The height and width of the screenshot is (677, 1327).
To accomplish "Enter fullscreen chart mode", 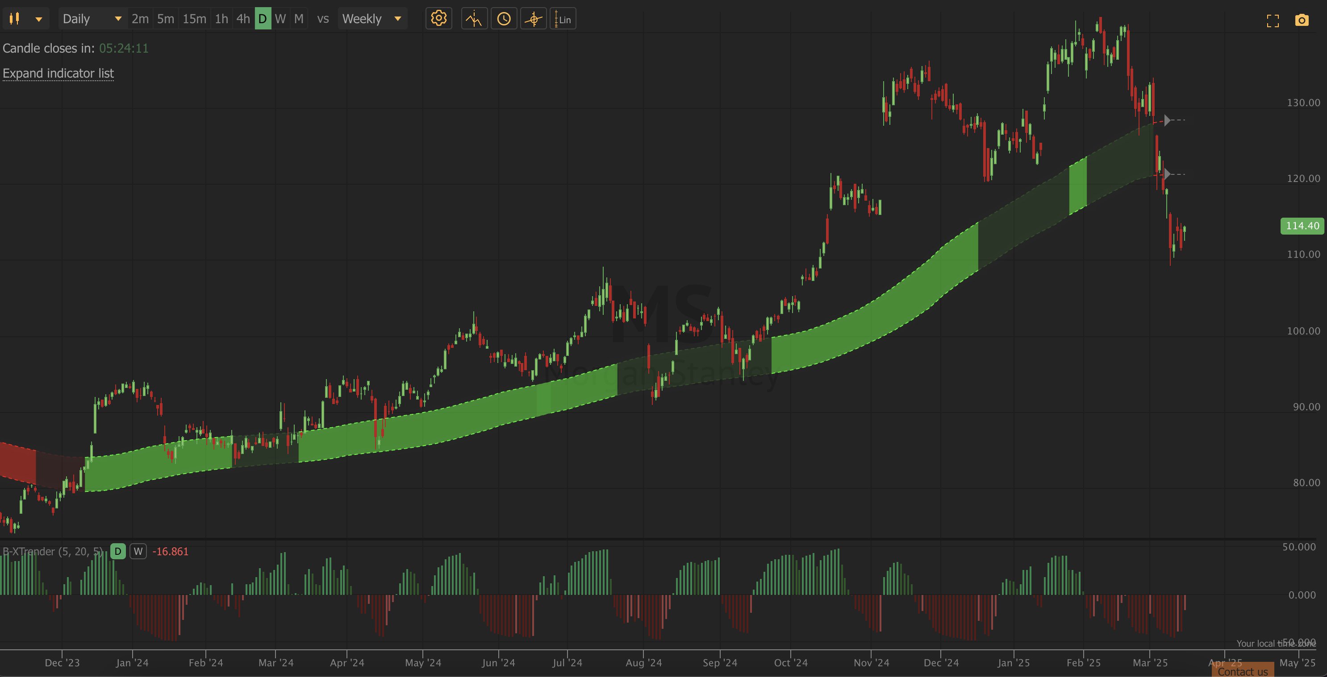I will tap(1273, 21).
